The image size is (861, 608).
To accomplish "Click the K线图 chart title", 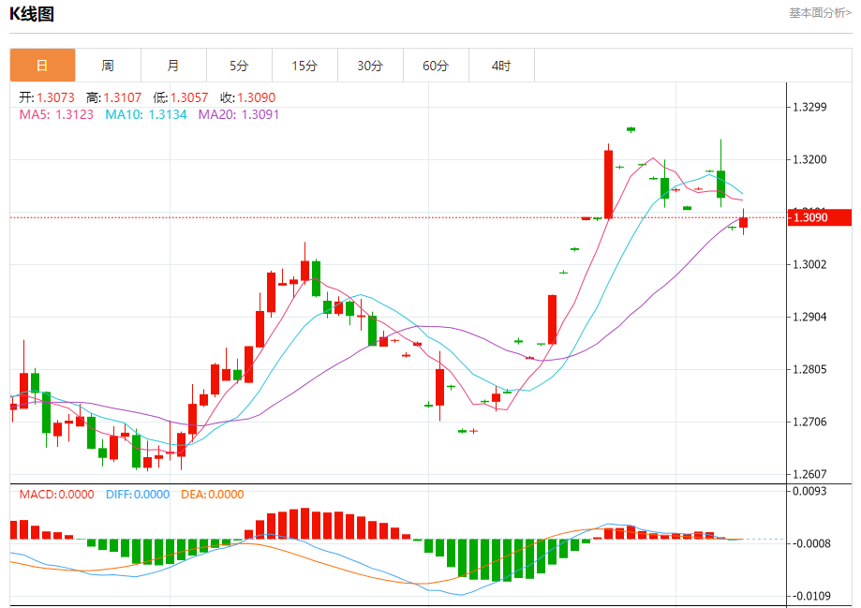I will (32, 14).
